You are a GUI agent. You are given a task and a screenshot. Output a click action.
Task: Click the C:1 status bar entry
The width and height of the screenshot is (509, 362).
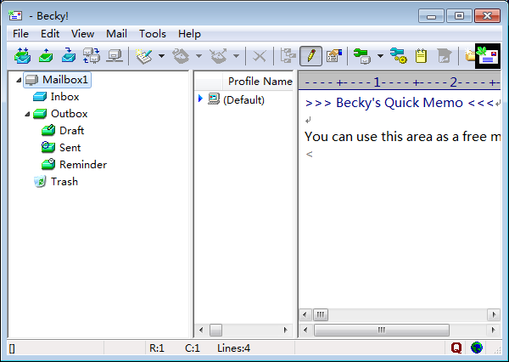point(193,348)
